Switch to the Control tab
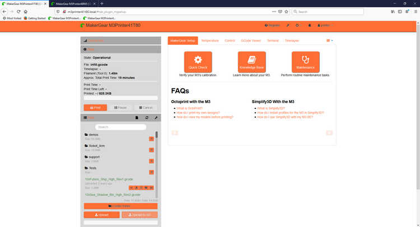 tap(230, 41)
